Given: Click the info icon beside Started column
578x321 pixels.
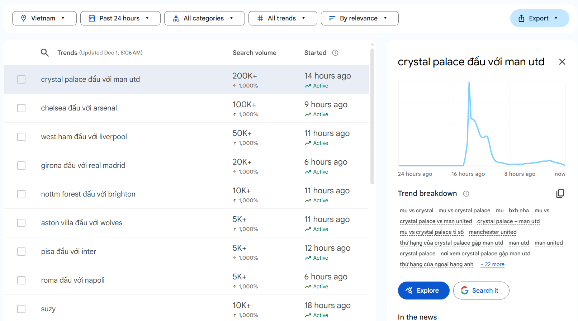Looking at the screenshot, I should coord(335,53).
